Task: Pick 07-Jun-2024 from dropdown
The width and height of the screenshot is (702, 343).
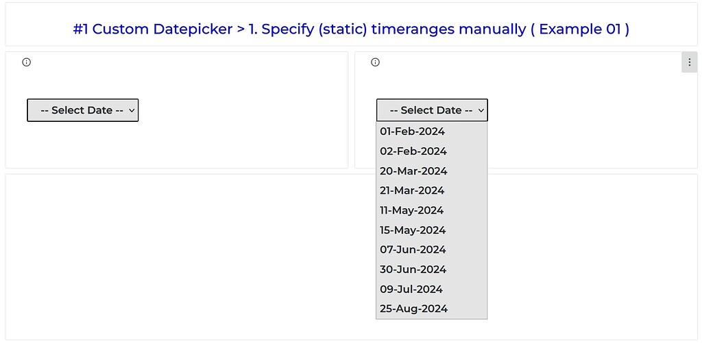Action: (x=432, y=249)
